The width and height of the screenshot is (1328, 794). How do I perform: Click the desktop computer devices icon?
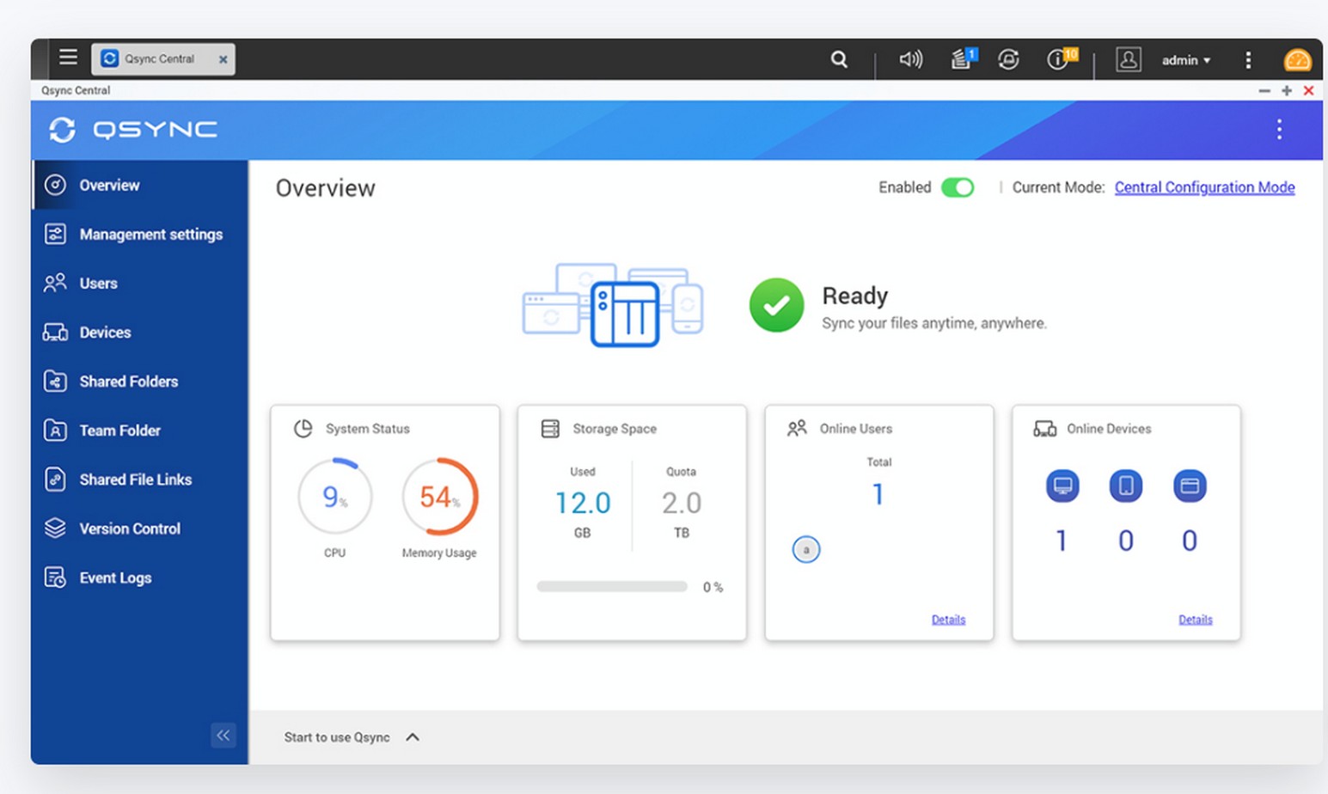click(1062, 486)
